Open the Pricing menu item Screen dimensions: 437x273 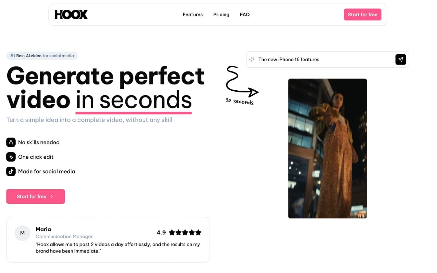(221, 15)
